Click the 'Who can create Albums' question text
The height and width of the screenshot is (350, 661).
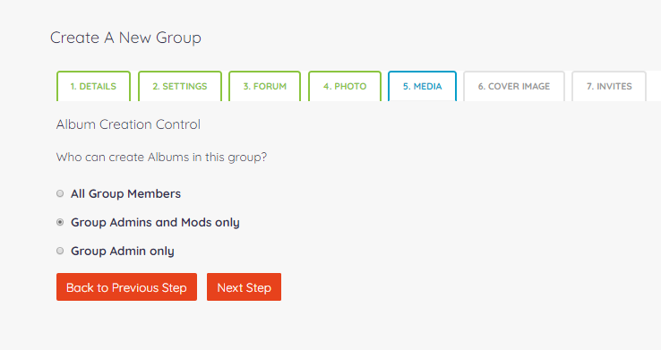[161, 158]
